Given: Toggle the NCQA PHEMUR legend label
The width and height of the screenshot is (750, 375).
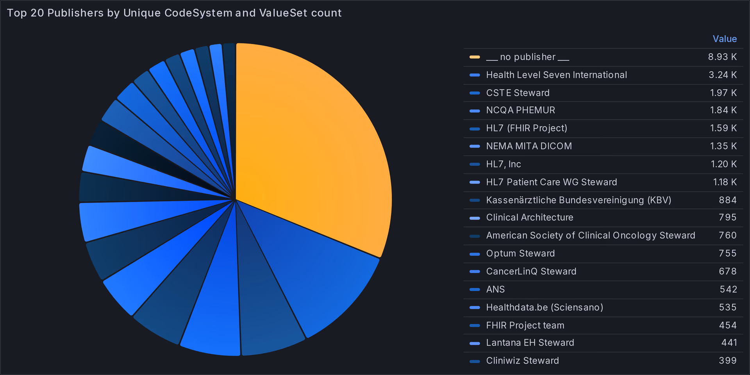Looking at the screenshot, I should click(x=520, y=111).
